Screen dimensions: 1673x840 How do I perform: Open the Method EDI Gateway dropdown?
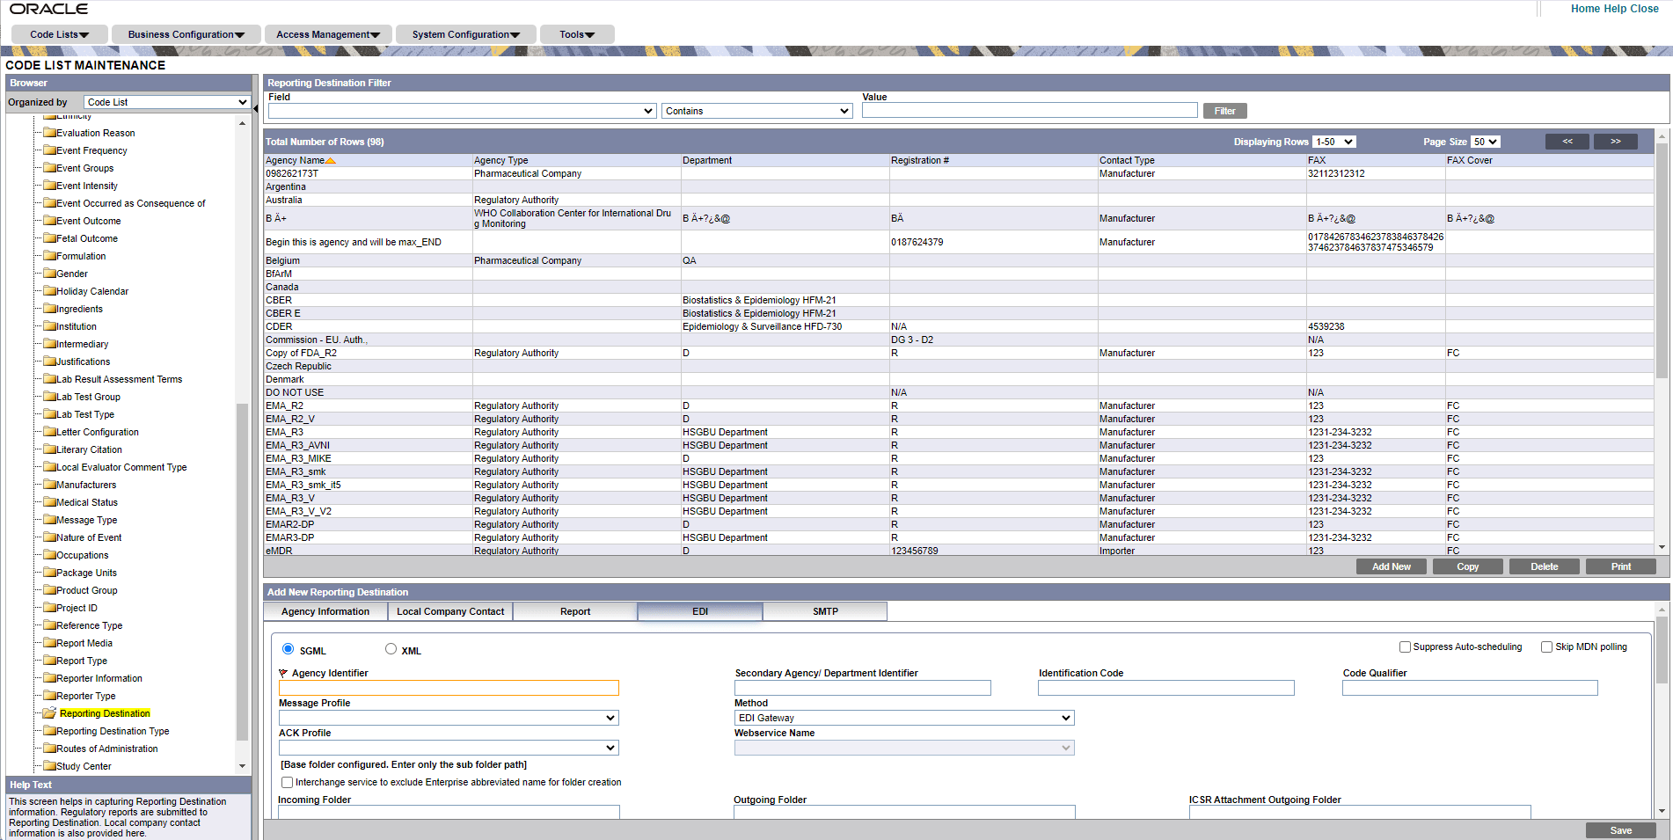point(904,718)
